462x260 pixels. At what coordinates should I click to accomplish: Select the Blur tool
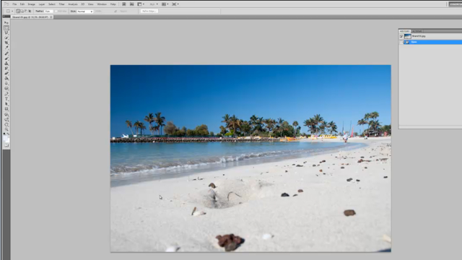point(6,84)
